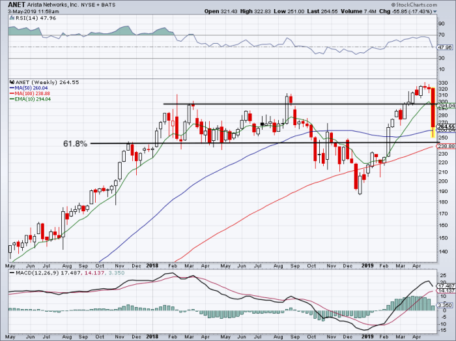Click the -15 label on MACD axis
The height and width of the screenshot is (341, 456).
point(442,330)
